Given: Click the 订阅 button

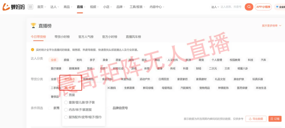Looking at the screenshot, I should (275, 119).
